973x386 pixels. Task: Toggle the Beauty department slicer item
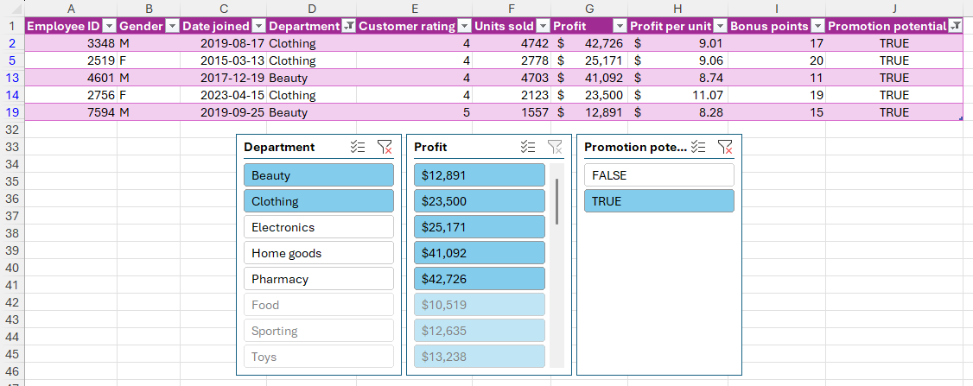pos(318,175)
